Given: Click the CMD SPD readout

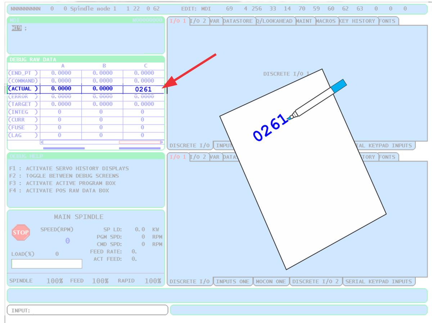Looking at the screenshot, I should tap(143, 244).
